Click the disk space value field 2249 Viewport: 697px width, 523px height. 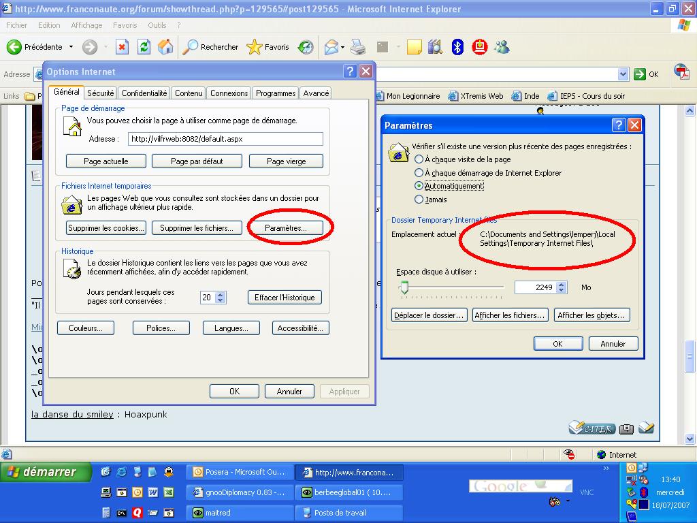tap(536, 288)
